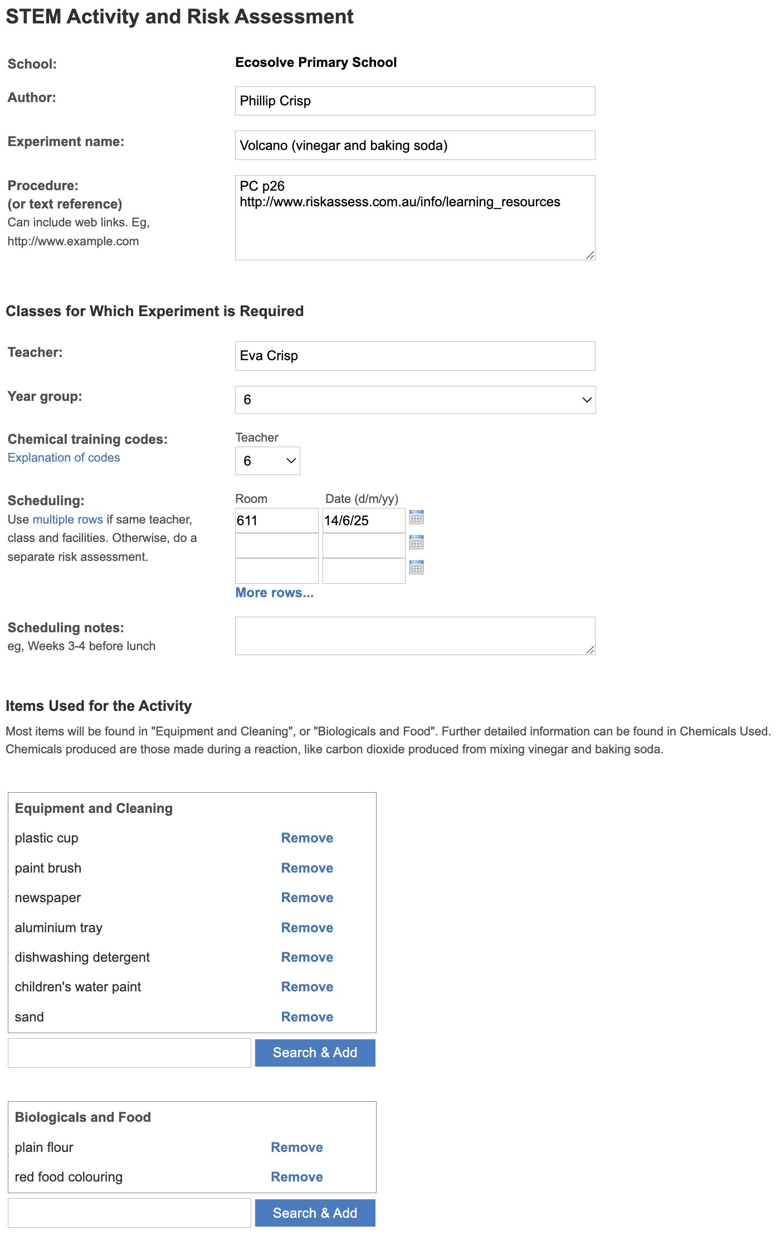
Task: Focus the Equipment and Cleaning search box
Action: [x=129, y=1053]
